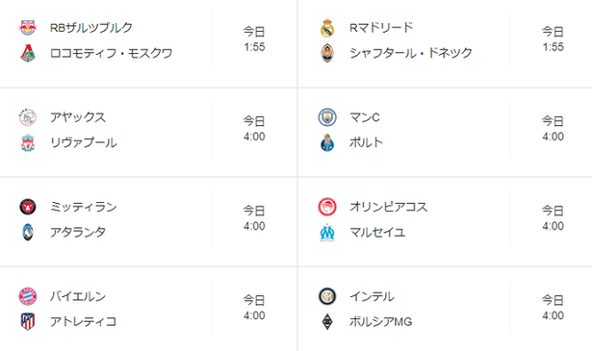The height and width of the screenshot is (351, 592).
Task: Click the FC Porto crest icon
Action: 327,143
